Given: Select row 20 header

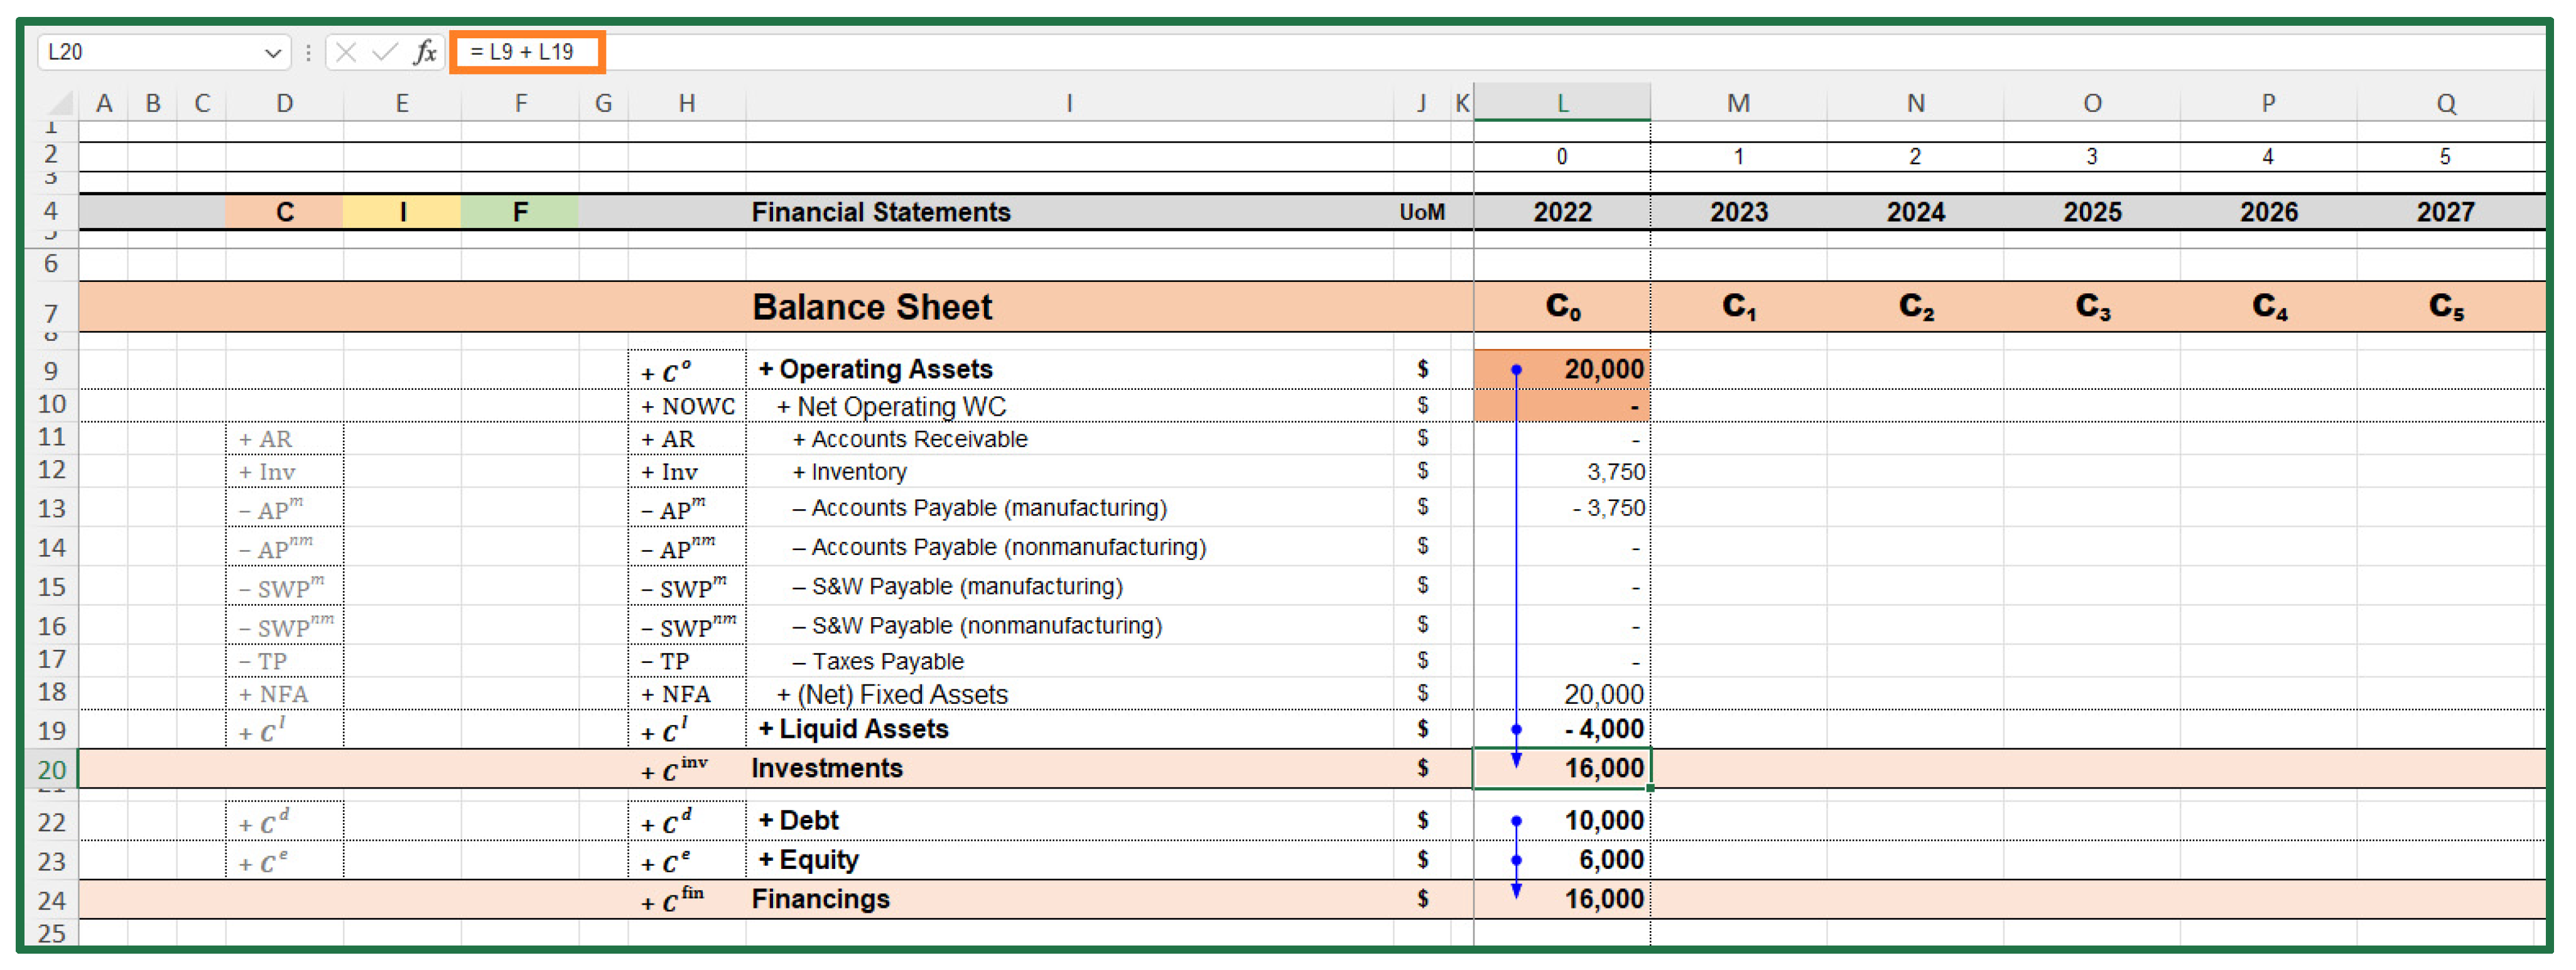Looking at the screenshot, I should (51, 769).
